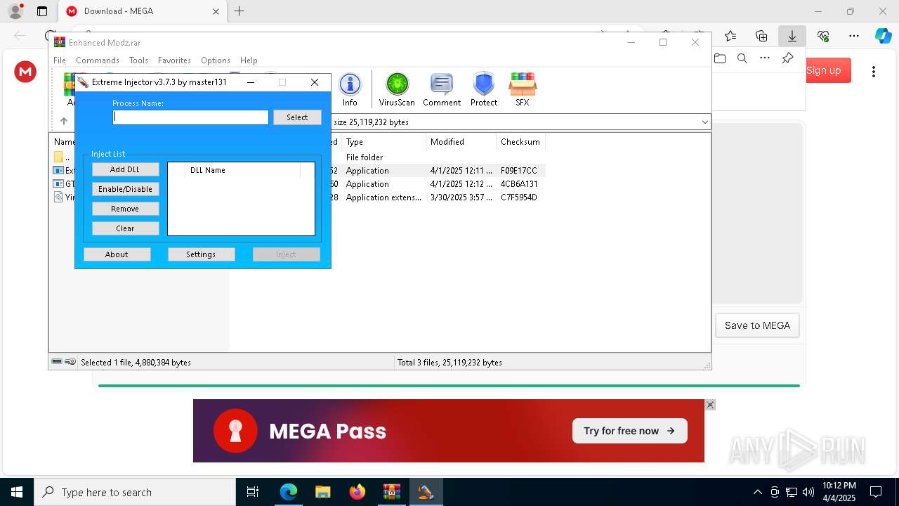Open WinRAR Tools menu
Viewport: 899px width, 506px height.
138,60
